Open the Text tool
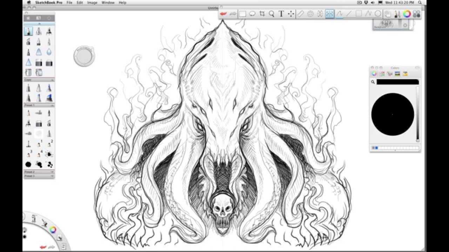Viewport: 449px width, 252px height. pyautogui.click(x=281, y=14)
